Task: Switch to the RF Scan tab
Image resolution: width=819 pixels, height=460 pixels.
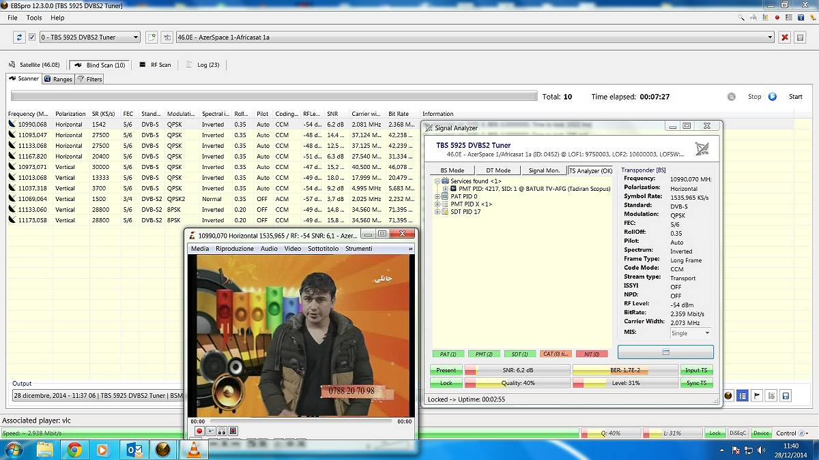Action: point(156,65)
